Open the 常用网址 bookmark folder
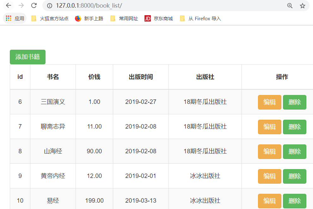Viewport: 313px width, 209px height. [x=124, y=18]
